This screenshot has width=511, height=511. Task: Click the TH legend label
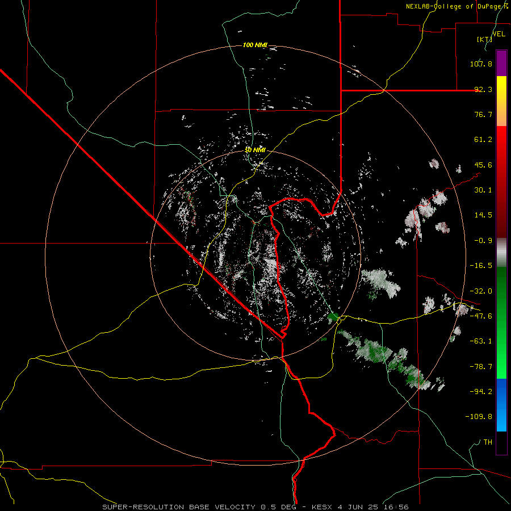[x=488, y=442]
